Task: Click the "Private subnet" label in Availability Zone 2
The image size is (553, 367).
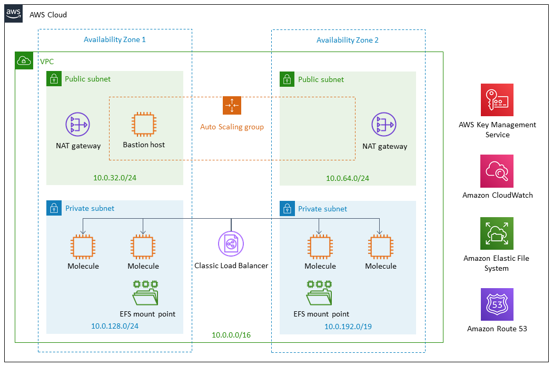Action: [323, 209]
